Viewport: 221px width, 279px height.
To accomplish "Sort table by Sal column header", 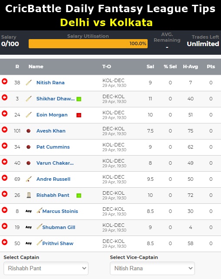I will 150,66.
